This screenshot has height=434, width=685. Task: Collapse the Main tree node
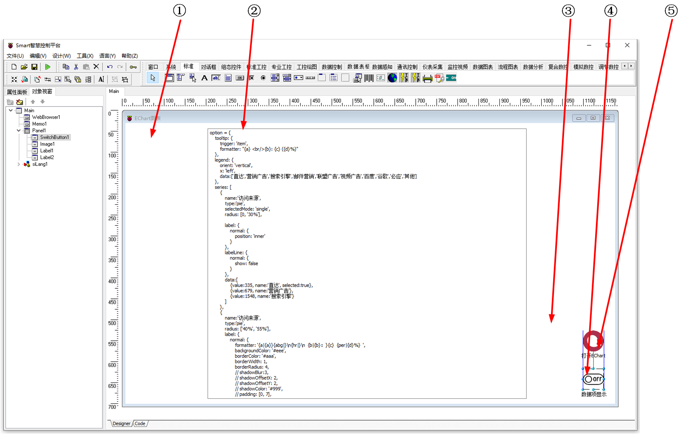pos(10,110)
